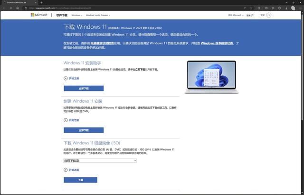
Task: Add page to favorites star icon
Action: pyautogui.click(x=251, y=8)
